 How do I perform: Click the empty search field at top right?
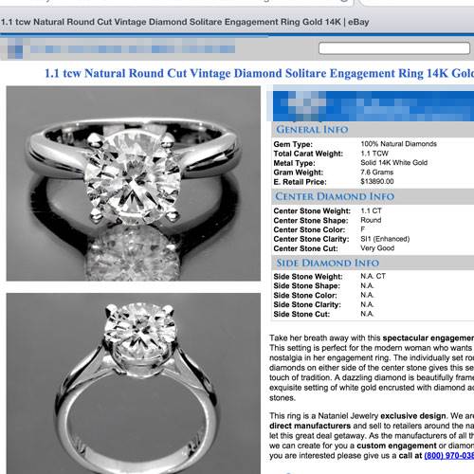point(394,48)
